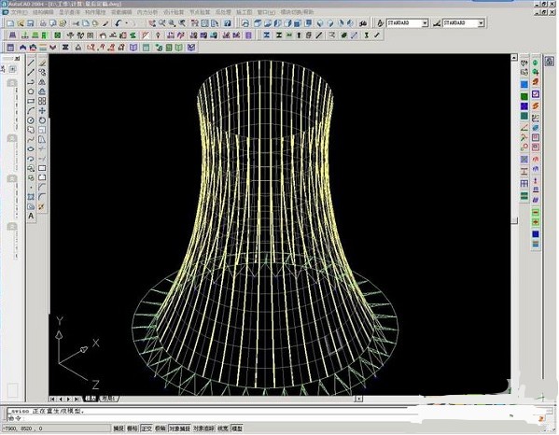Image resolution: width=559 pixels, height=435 pixels.
Task: Select the Mirror modify tool
Action: tap(42, 82)
